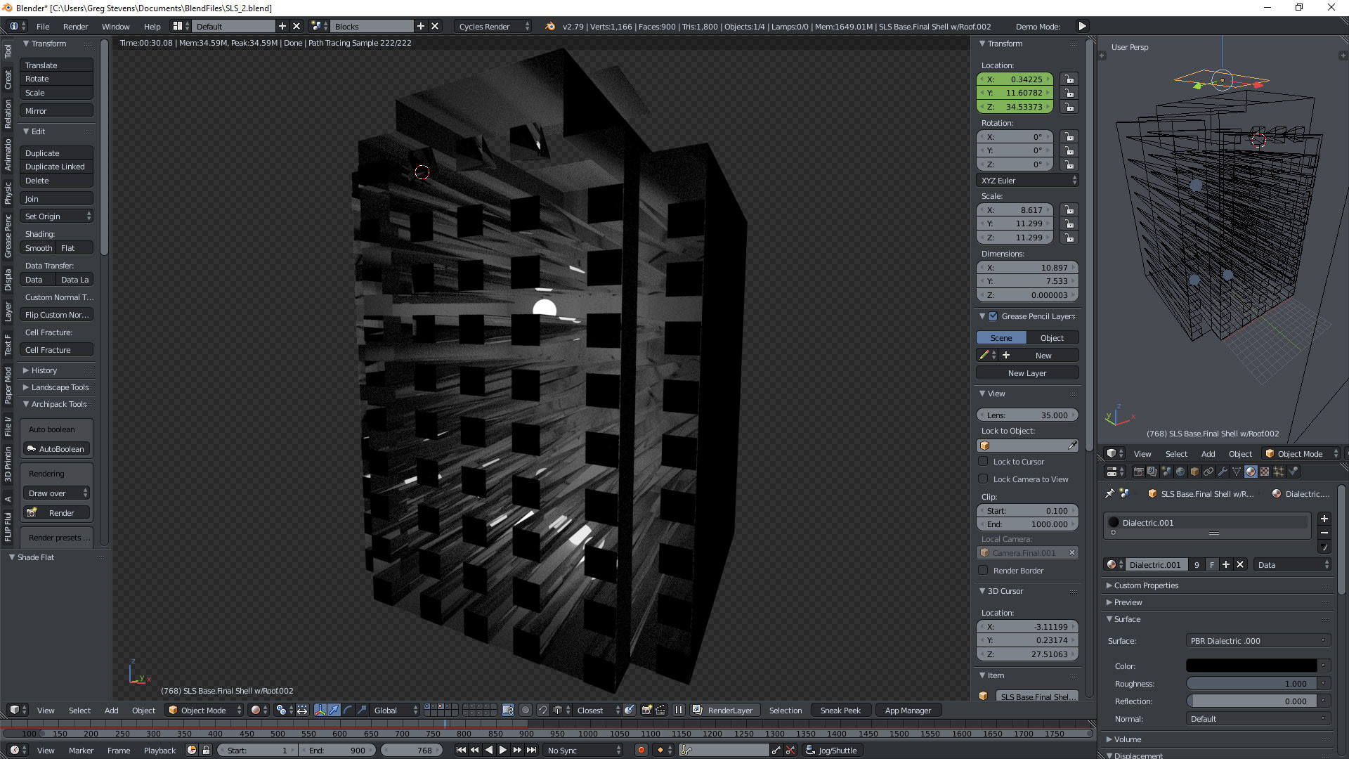Screen dimensions: 1349x759
Task: Enable the Lock to Cursor checkbox
Action: (x=984, y=462)
